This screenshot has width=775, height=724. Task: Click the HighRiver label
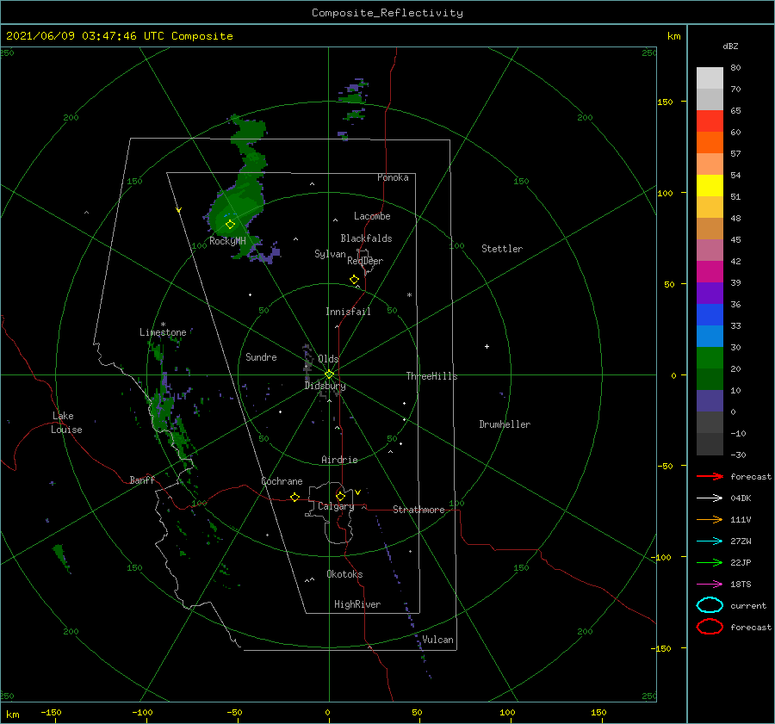point(357,604)
